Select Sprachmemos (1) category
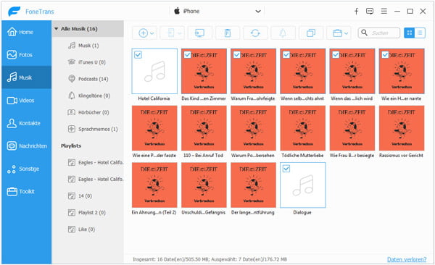The width and height of the screenshot is (435, 265). tap(88, 129)
